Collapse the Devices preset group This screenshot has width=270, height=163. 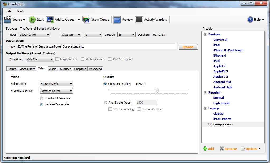[x=205, y=34]
